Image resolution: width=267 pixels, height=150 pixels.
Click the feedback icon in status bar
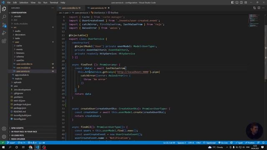259,142
